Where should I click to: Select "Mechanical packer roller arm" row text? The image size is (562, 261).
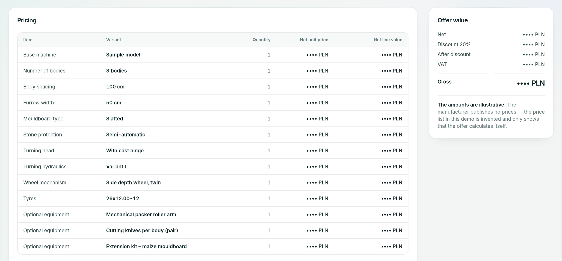pyautogui.click(x=141, y=215)
